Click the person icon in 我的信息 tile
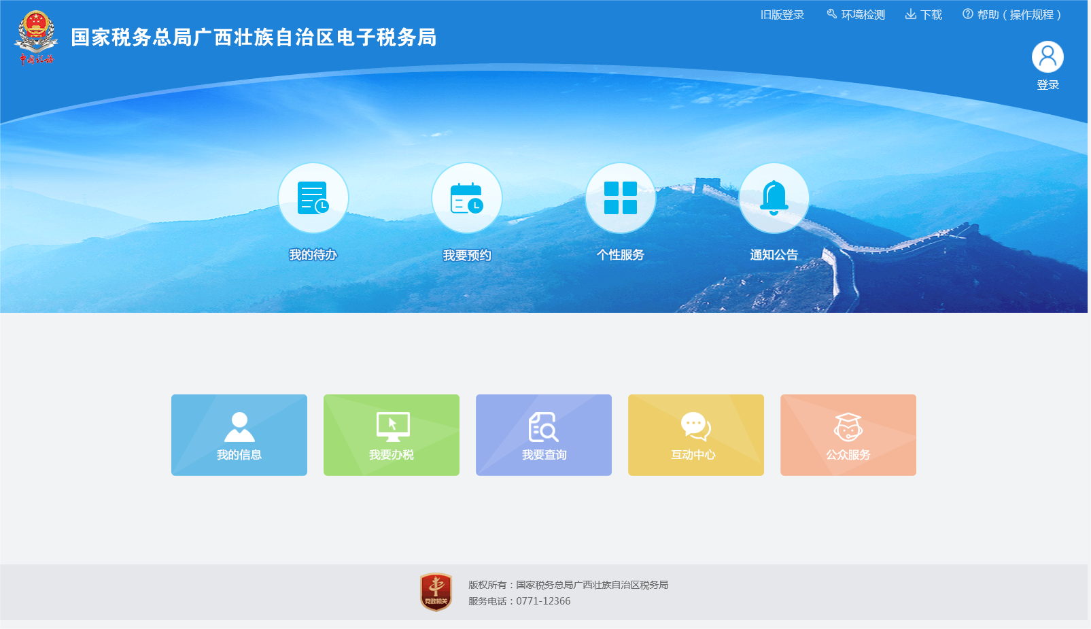This screenshot has height=629, width=1091. [x=239, y=427]
